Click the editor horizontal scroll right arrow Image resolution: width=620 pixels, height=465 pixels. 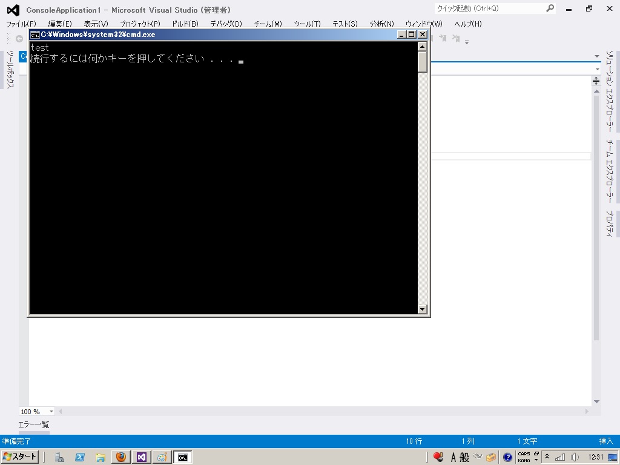[x=587, y=412]
